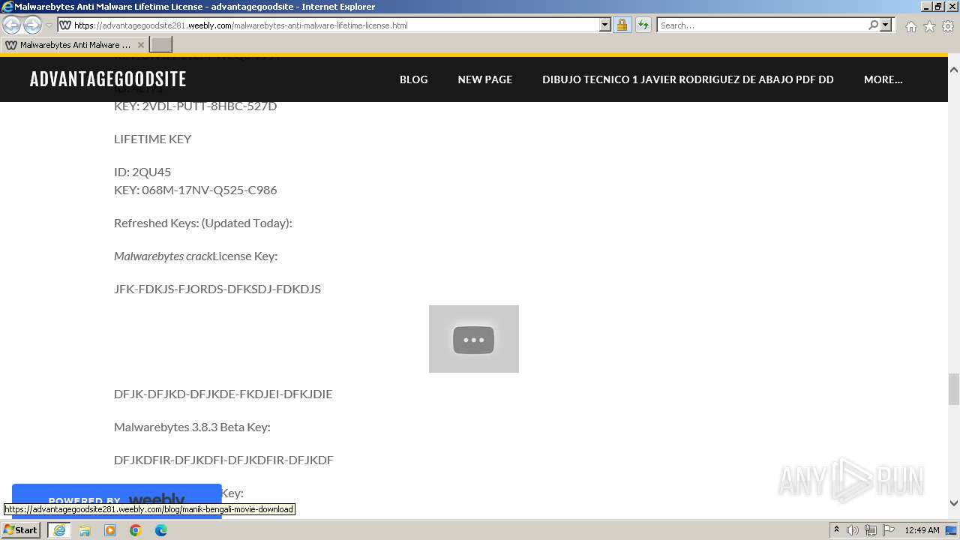Click the page vertical scrollbar thumb

click(x=953, y=389)
